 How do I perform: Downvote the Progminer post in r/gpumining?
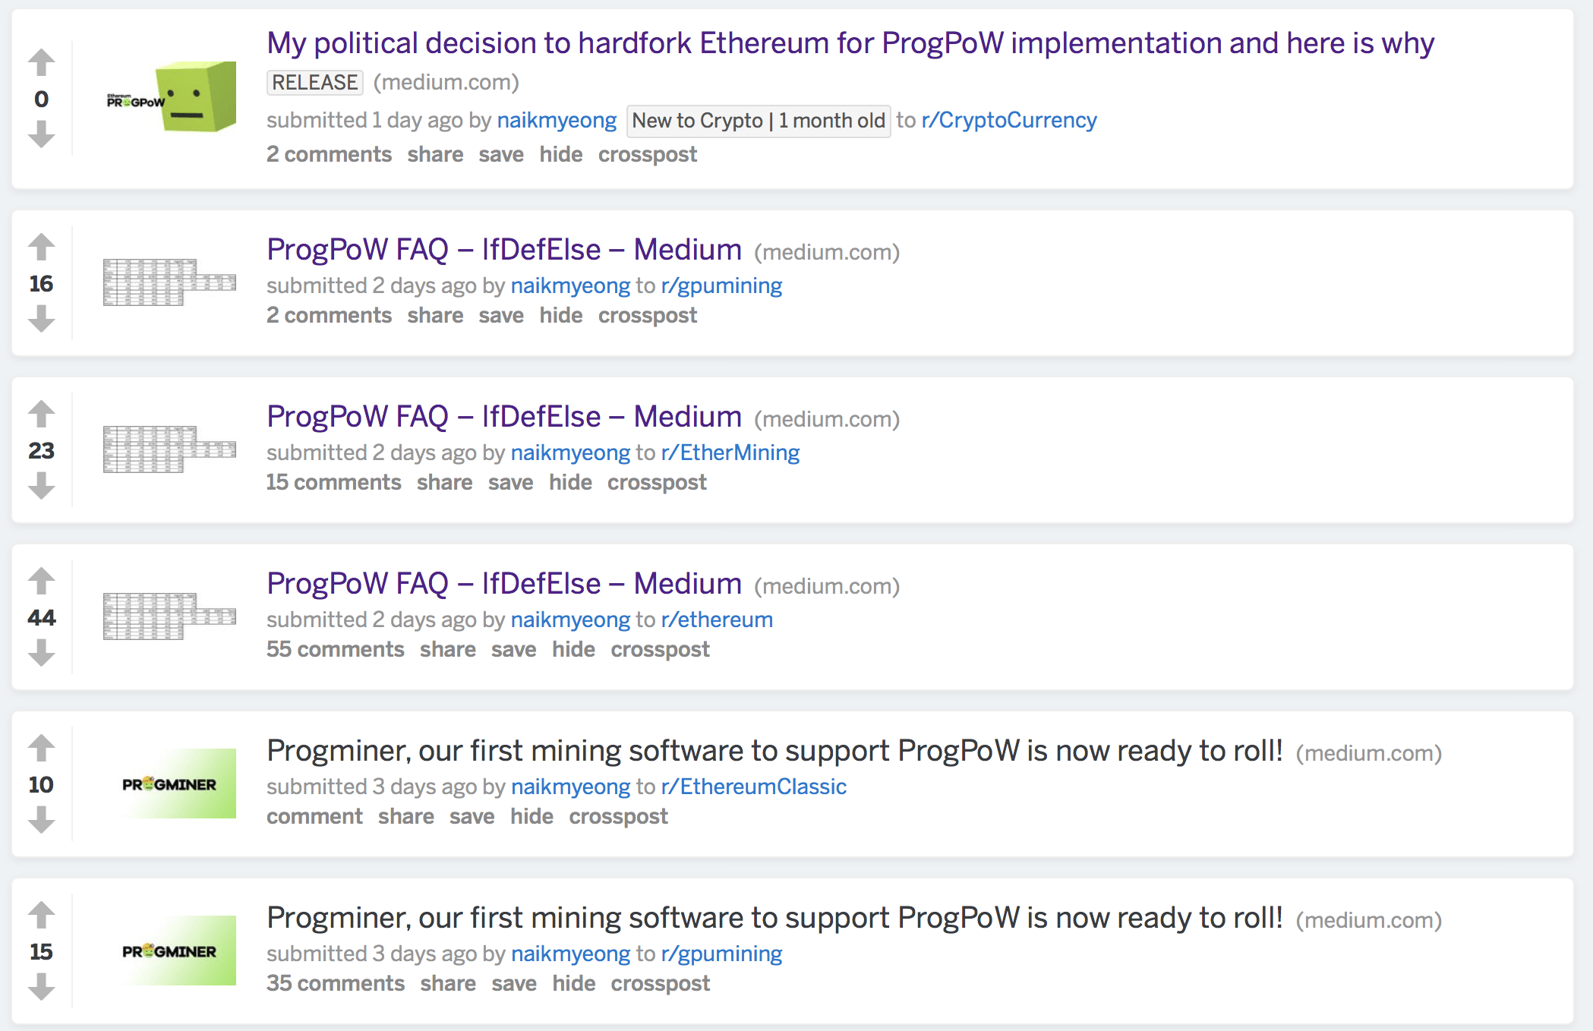point(42,986)
